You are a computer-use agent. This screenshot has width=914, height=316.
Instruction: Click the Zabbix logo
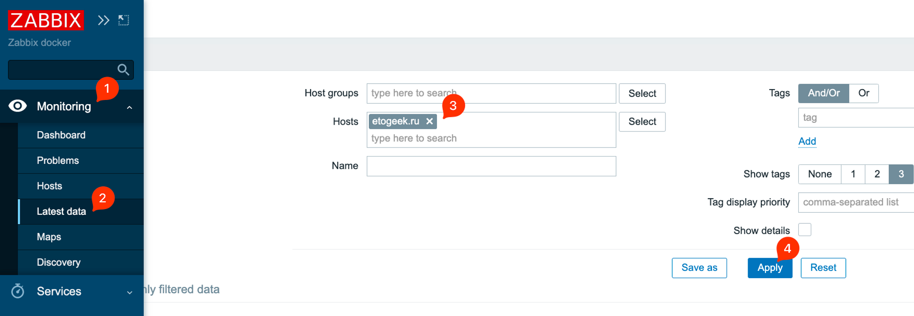[46, 20]
